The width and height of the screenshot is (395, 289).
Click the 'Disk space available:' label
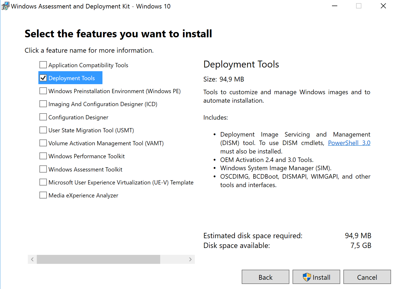(x=237, y=245)
